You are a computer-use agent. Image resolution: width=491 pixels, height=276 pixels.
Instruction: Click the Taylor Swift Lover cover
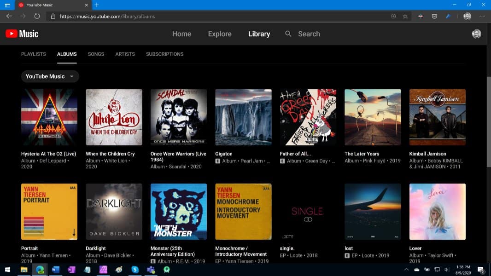[438, 212]
